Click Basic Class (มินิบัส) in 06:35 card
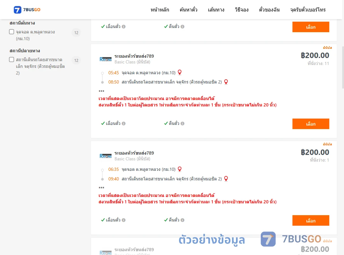Viewport: 344px width, 255px height. (x=132, y=159)
